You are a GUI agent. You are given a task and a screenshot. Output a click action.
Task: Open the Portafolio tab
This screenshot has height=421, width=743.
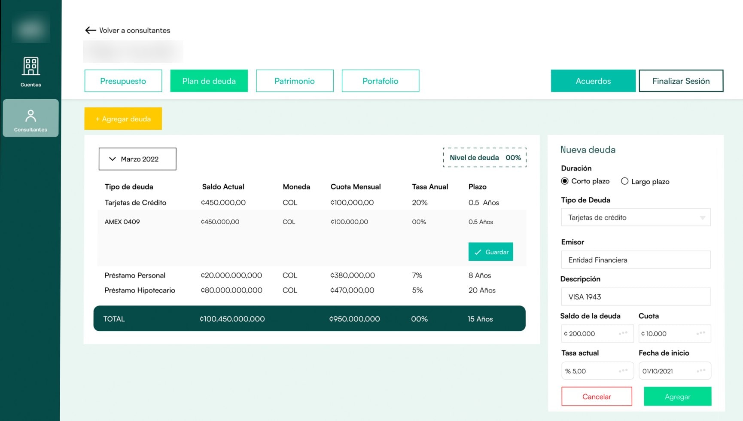click(381, 81)
